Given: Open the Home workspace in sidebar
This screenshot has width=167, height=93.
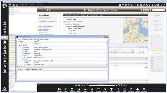Looking at the screenshot, I should click(5, 23).
